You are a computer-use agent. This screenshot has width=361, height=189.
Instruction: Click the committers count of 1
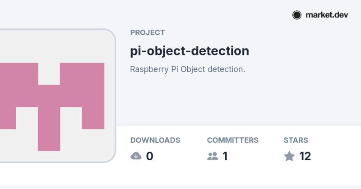[225, 156]
